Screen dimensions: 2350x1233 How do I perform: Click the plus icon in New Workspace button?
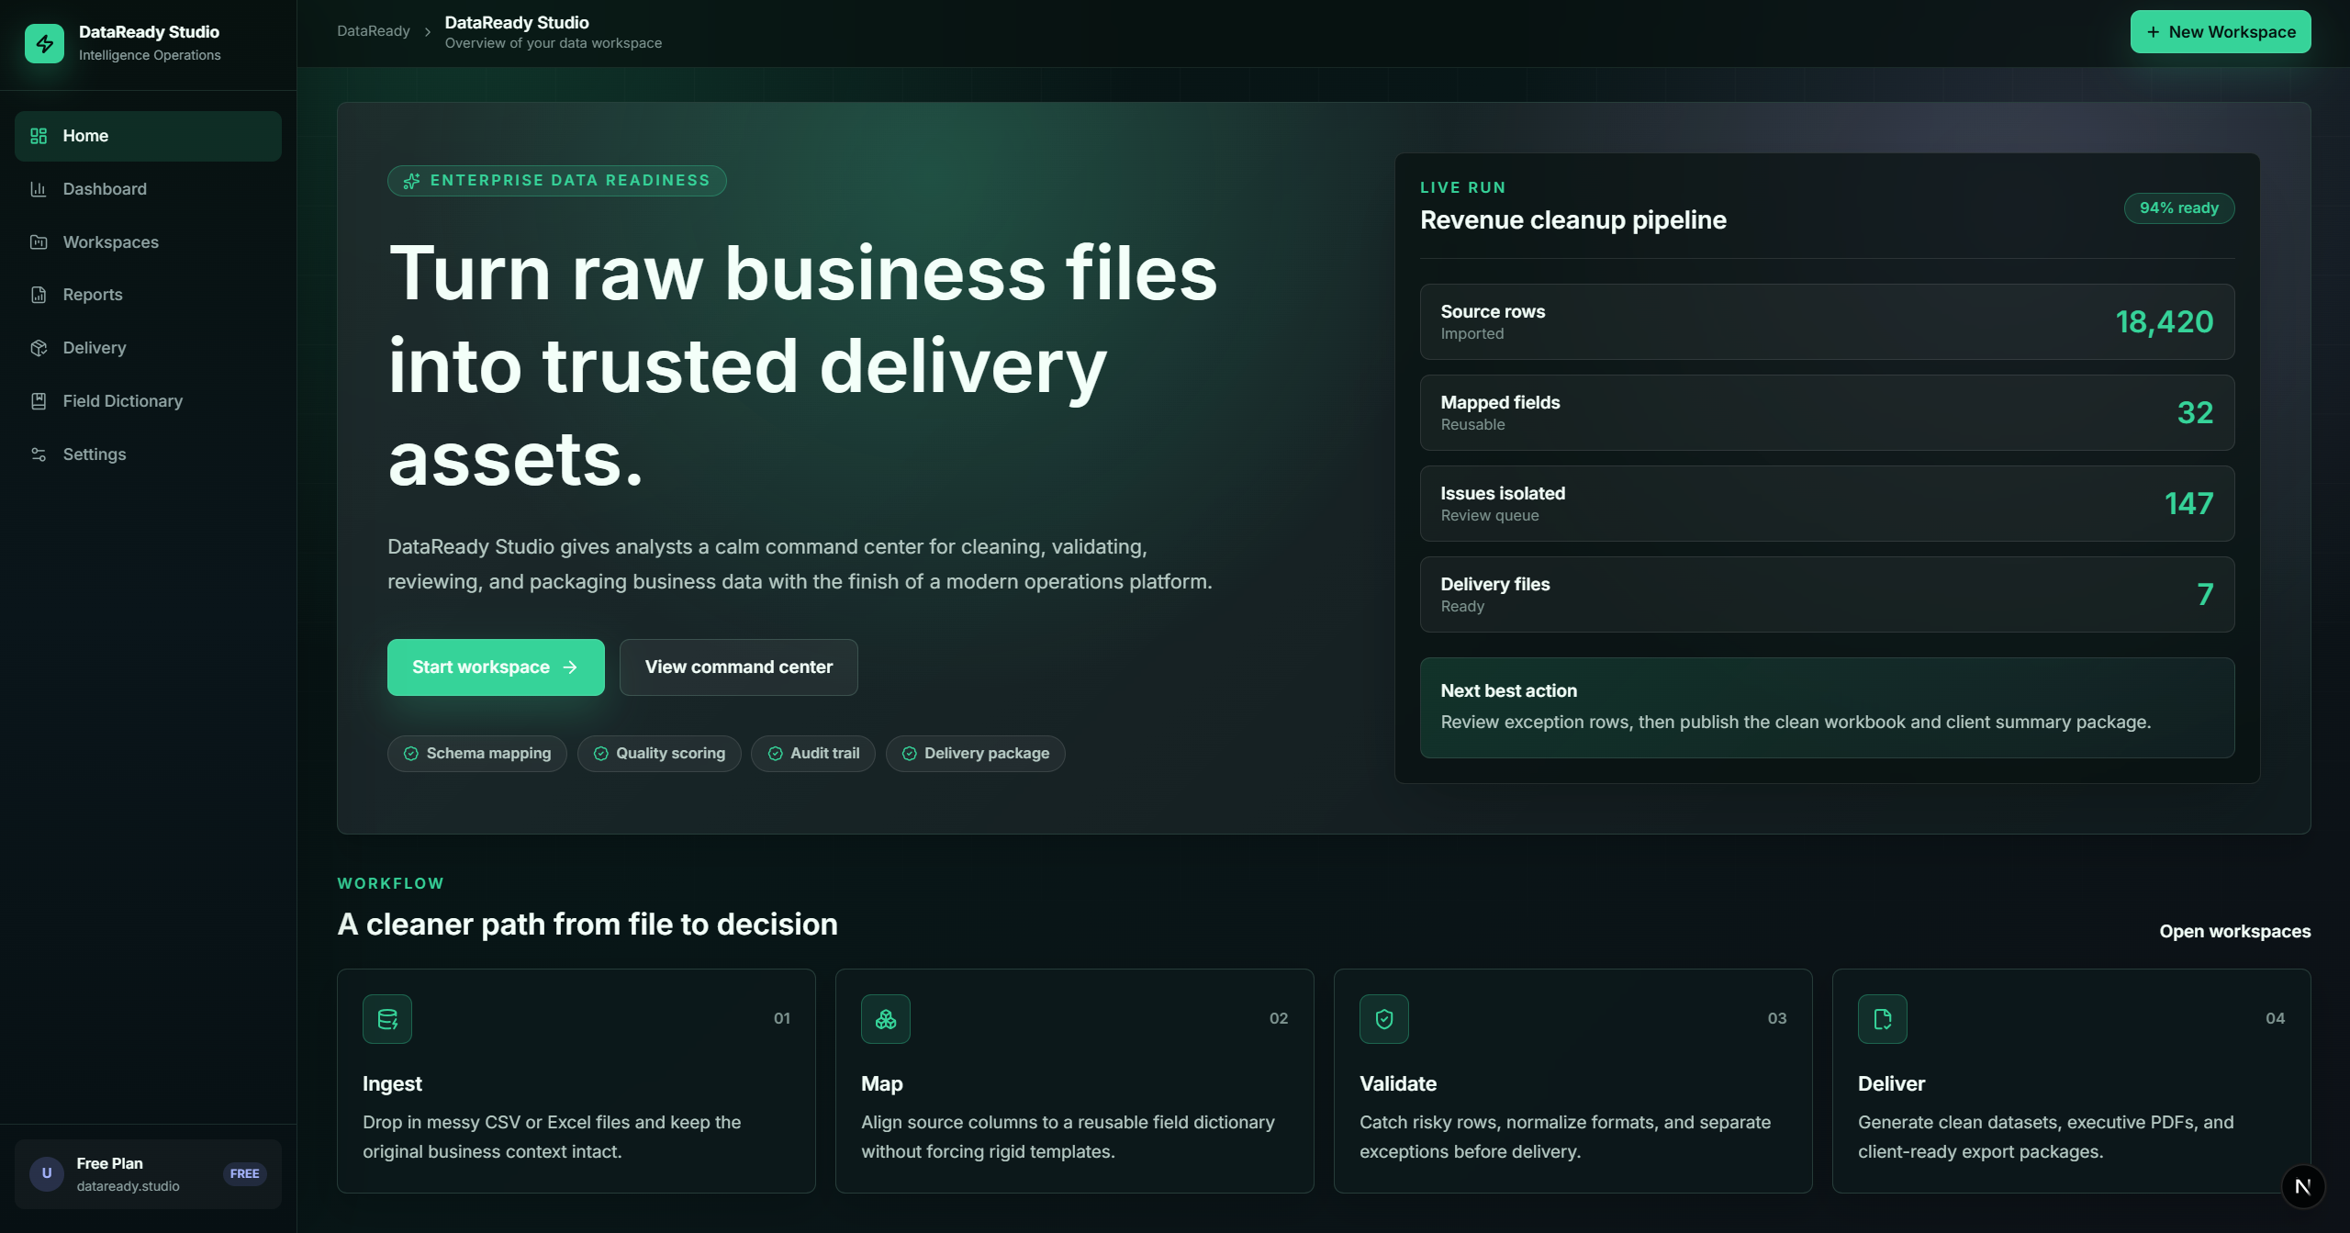2154,32
